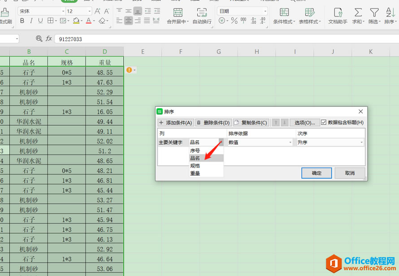Click the 确定 button to confirm sorting
The height and width of the screenshot is (276, 399).
317,173
